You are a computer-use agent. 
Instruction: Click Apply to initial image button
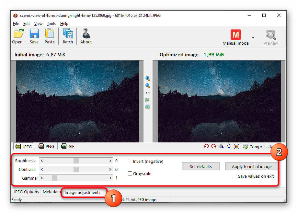click(252, 166)
